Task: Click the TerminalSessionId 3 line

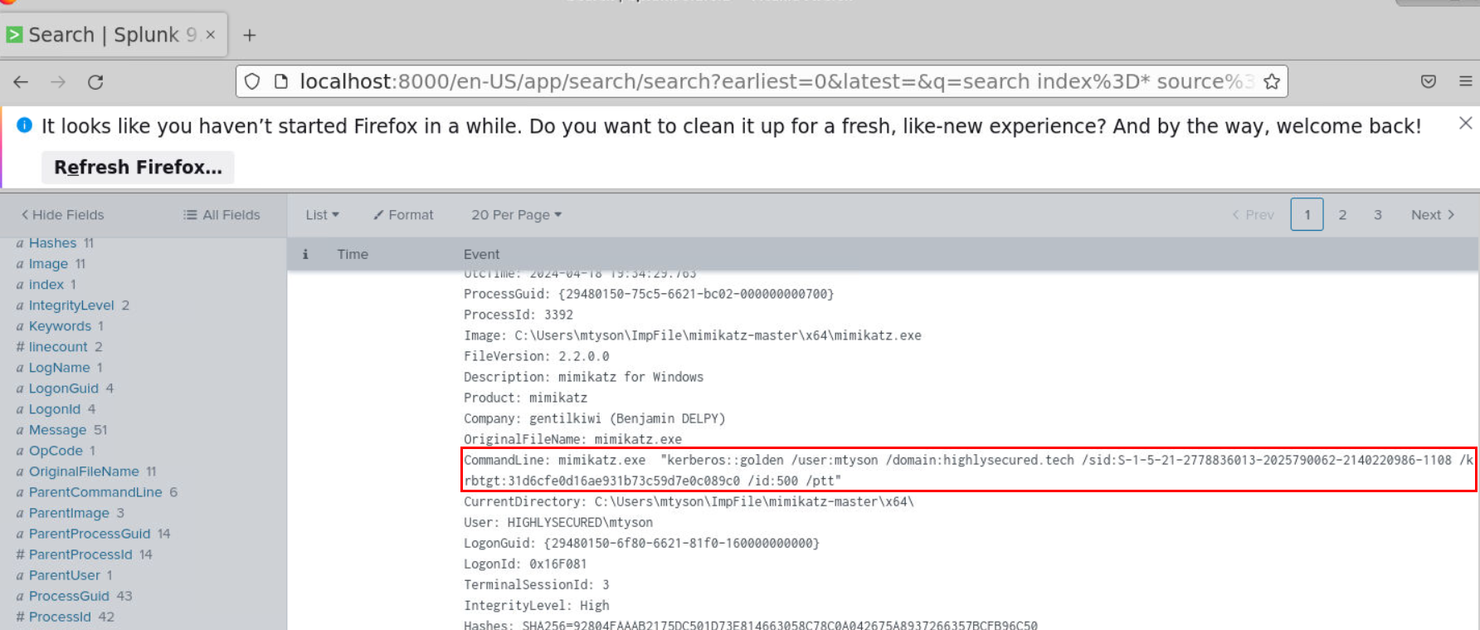Action: [536, 584]
